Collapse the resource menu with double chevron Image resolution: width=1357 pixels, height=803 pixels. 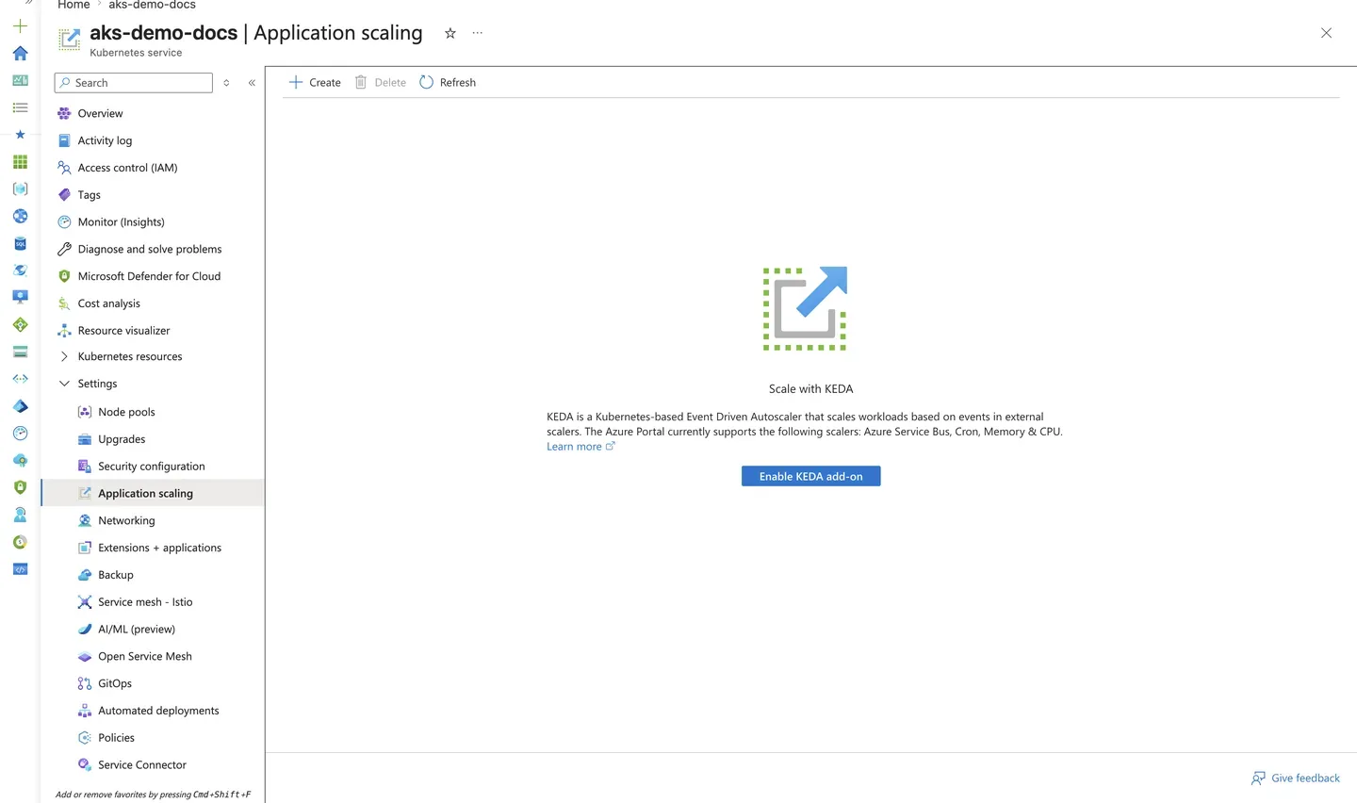click(x=252, y=83)
